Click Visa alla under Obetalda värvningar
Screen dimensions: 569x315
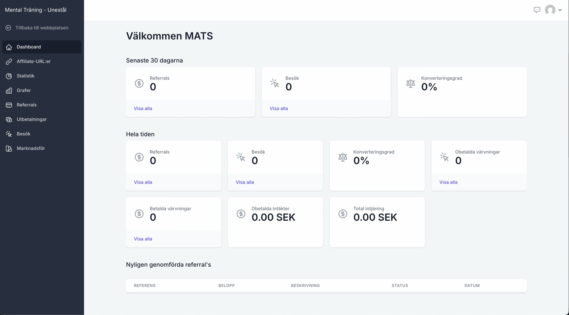(x=448, y=182)
